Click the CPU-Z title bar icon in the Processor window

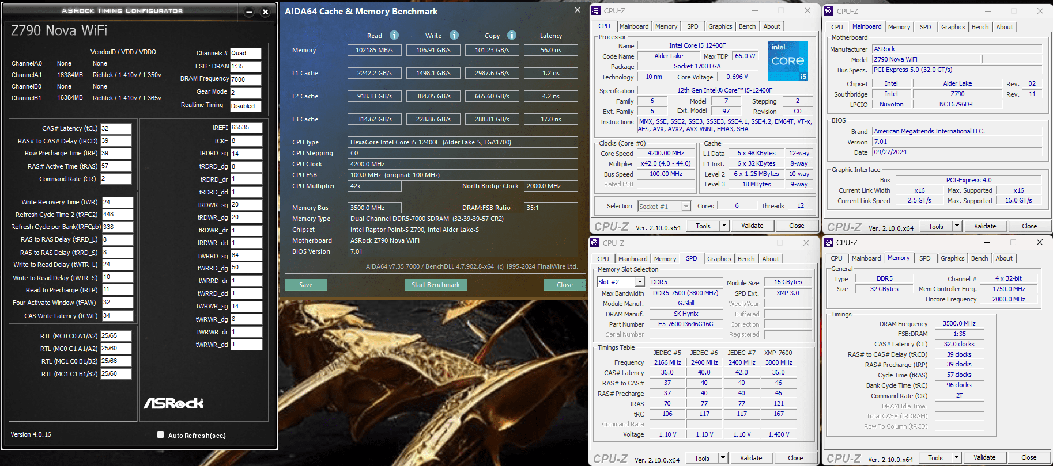pos(597,10)
